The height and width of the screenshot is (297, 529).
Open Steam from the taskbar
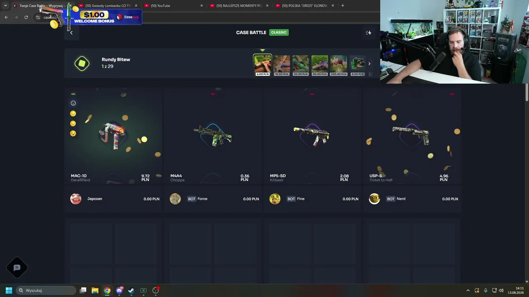(131, 290)
